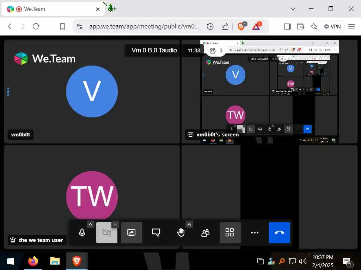361x270 pixels.
Task: Open File Explorer from taskbar
Action: 55,261
